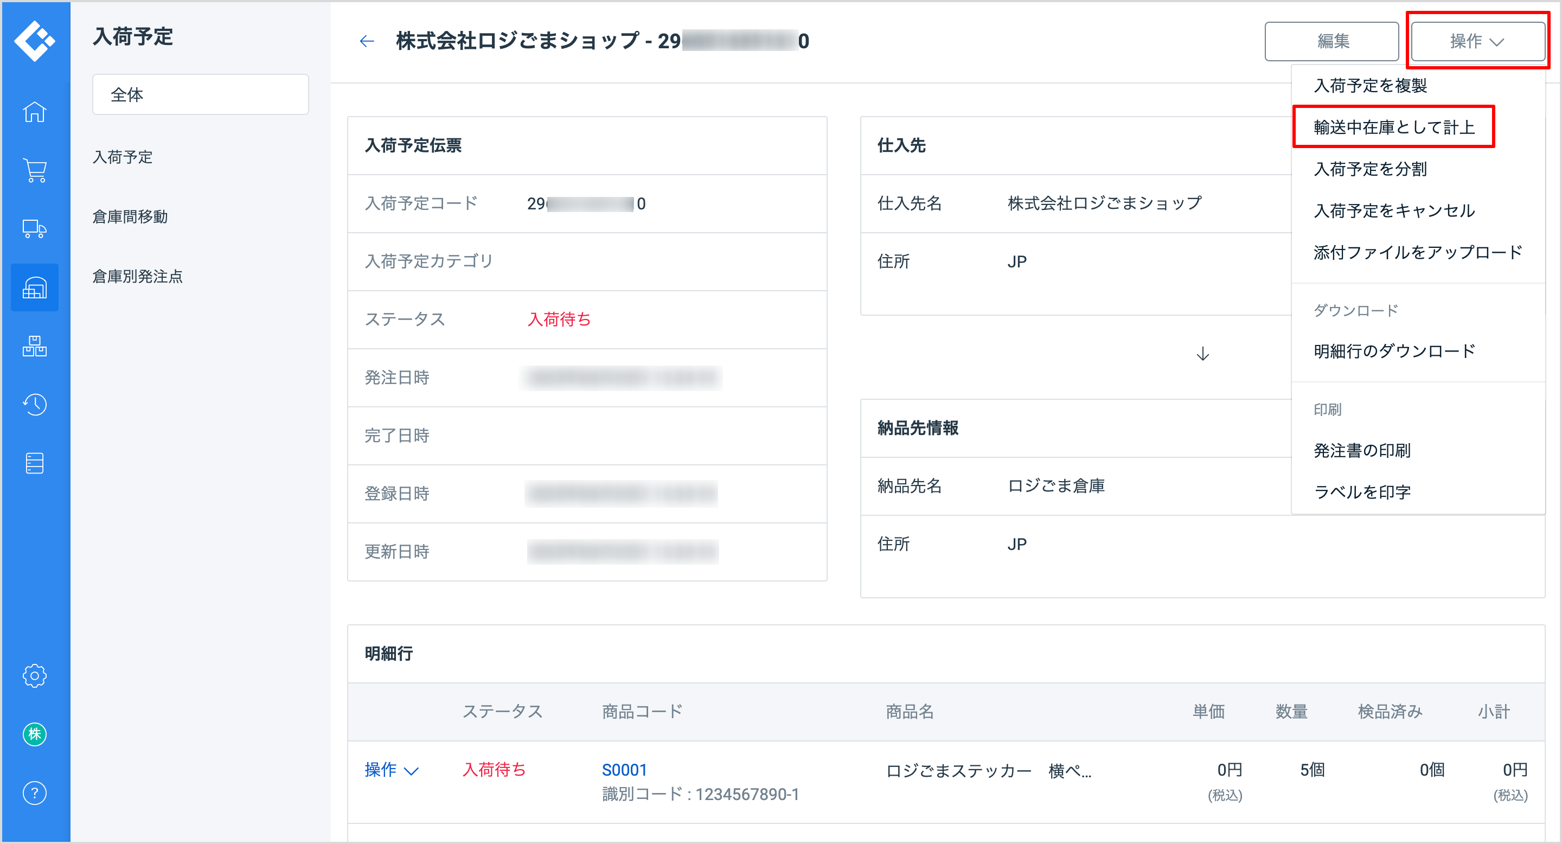This screenshot has height=844, width=1562.
Task: Open the shopping cart icon in sidebar
Action: pos(35,170)
